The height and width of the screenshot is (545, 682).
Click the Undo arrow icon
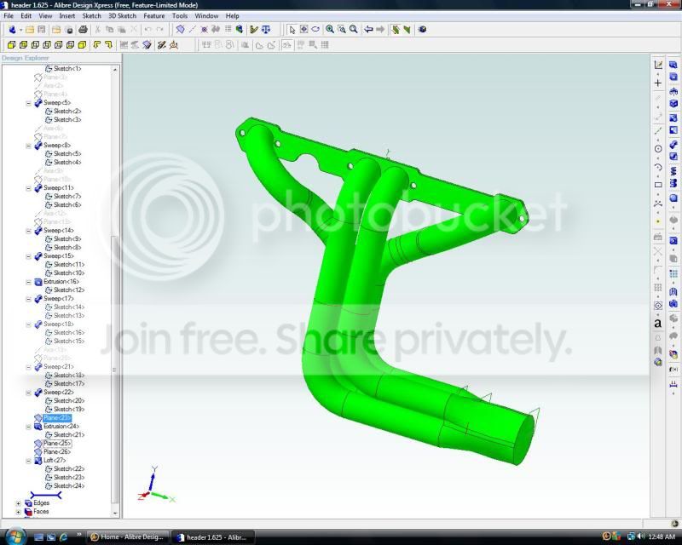147,30
